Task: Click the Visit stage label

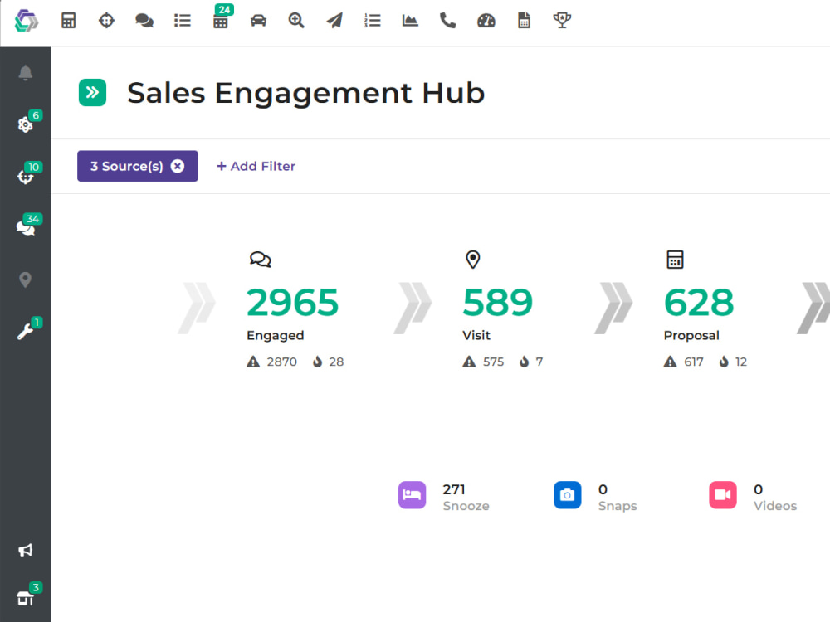Action: (476, 335)
